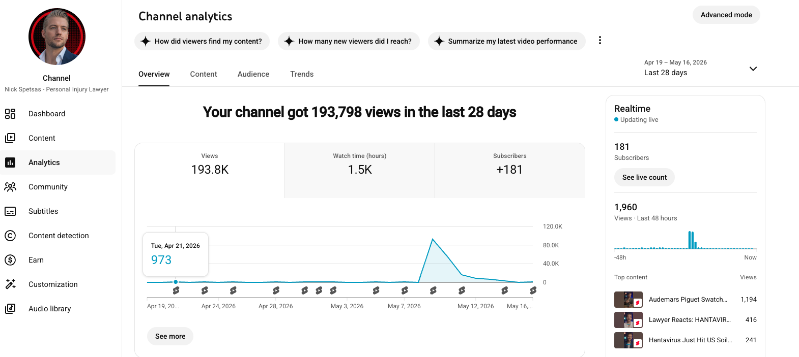
Task: Select the Analytics bar chart icon
Action: point(10,163)
